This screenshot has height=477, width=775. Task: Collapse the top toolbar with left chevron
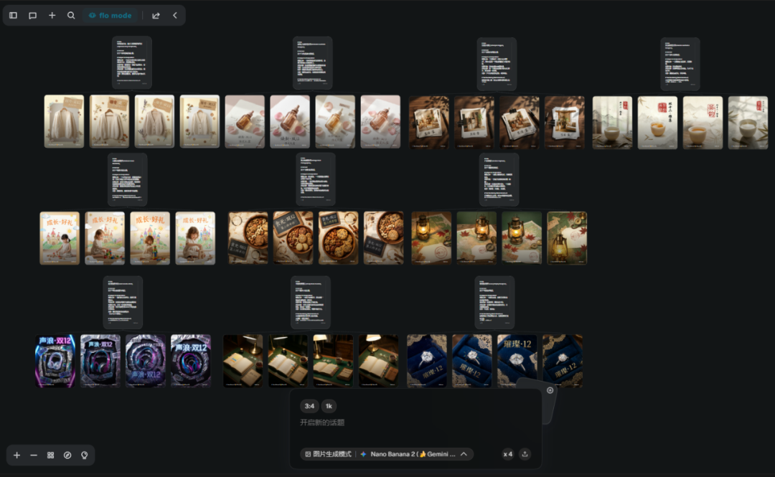175,15
